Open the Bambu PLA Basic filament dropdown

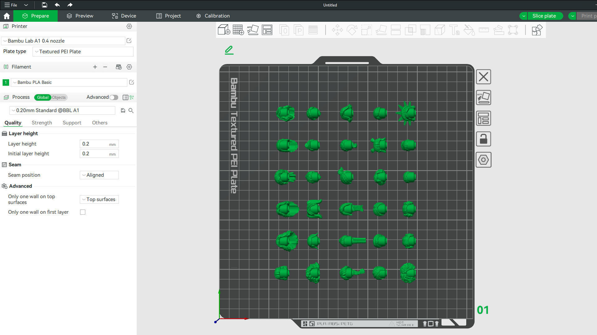tap(69, 82)
